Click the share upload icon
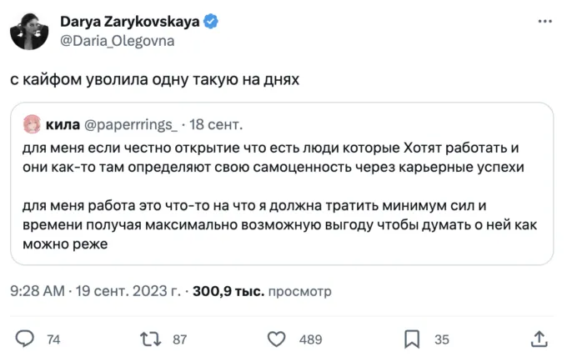 (x=539, y=339)
